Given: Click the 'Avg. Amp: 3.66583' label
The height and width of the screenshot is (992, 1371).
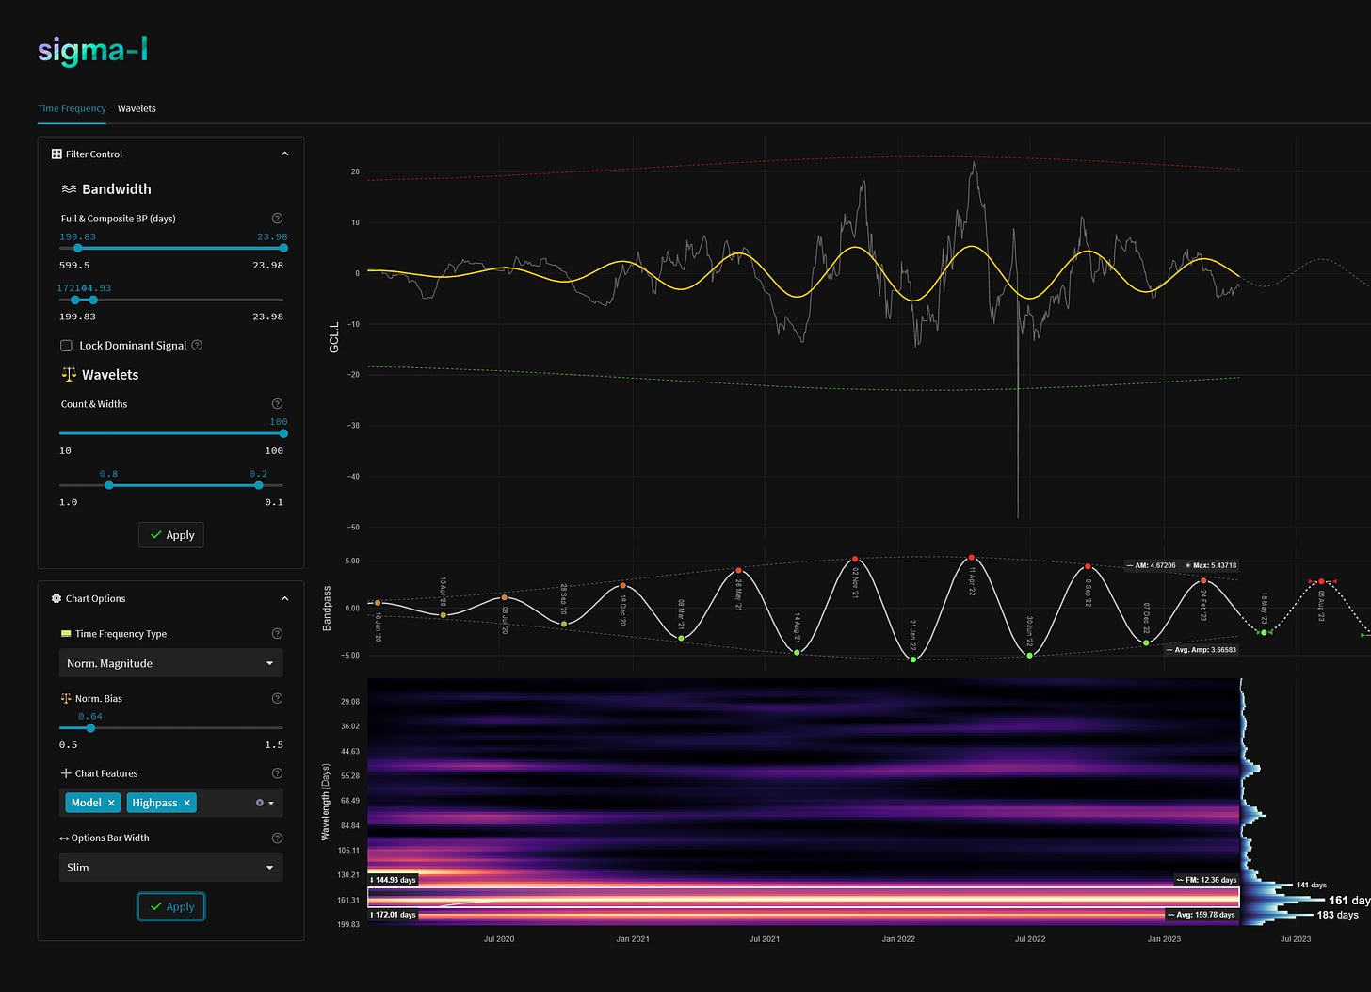Looking at the screenshot, I should pyautogui.click(x=1202, y=650).
